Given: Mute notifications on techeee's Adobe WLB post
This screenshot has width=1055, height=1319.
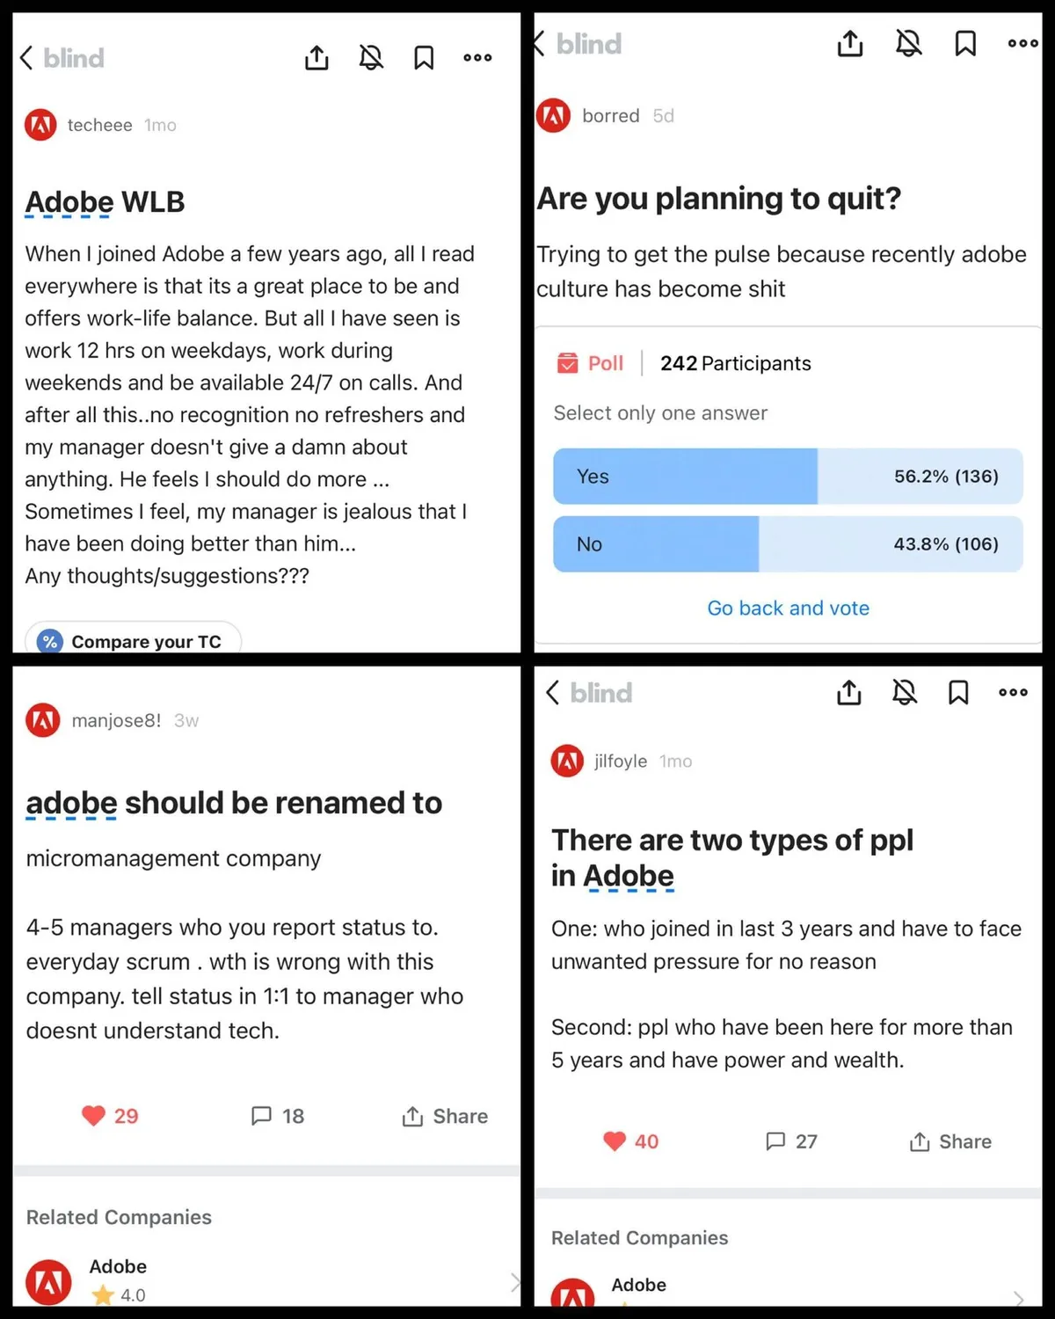Looking at the screenshot, I should (x=371, y=58).
